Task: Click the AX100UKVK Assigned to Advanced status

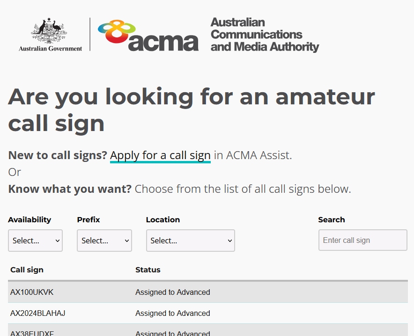Action: click(x=172, y=292)
